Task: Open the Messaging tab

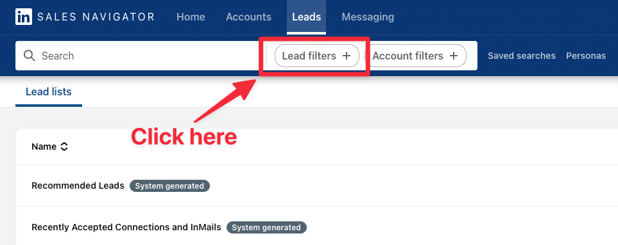Action: pyautogui.click(x=368, y=17)
